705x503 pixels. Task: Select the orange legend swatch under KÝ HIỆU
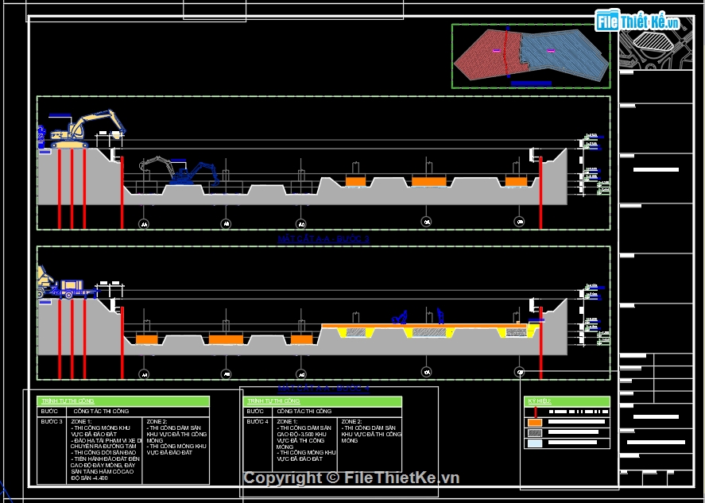coord(535,423)
